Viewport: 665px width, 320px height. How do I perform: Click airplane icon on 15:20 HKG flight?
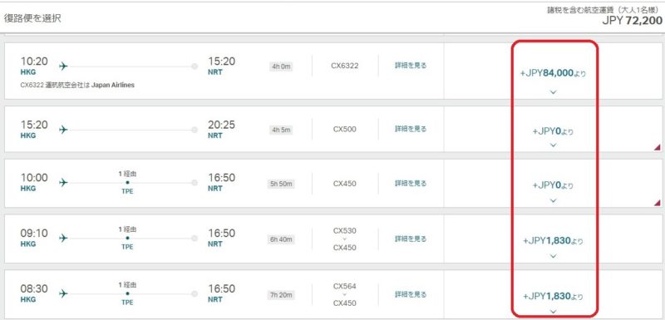tap(63, 130)
